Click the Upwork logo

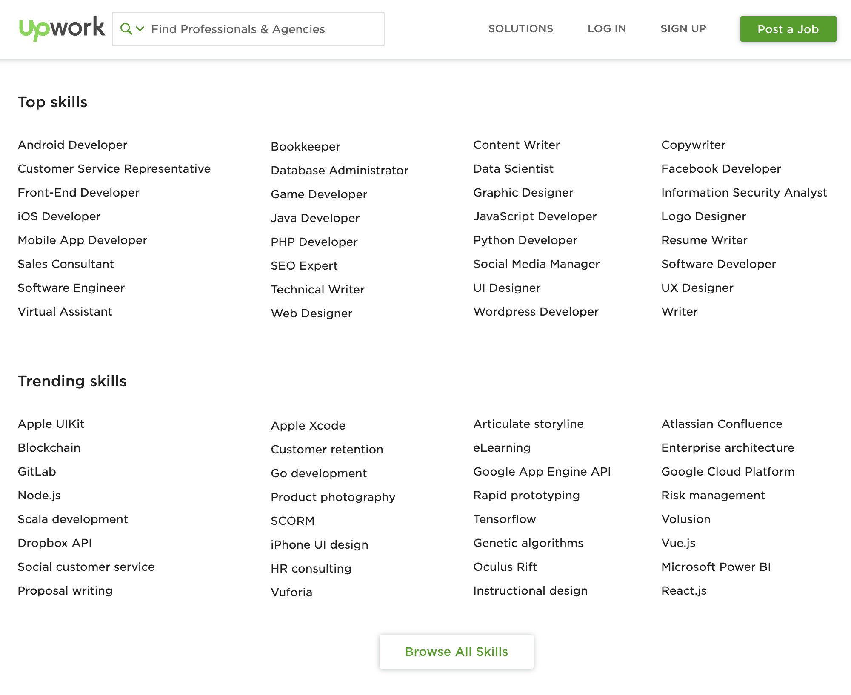pyautogui.click(x=62, y=28)
